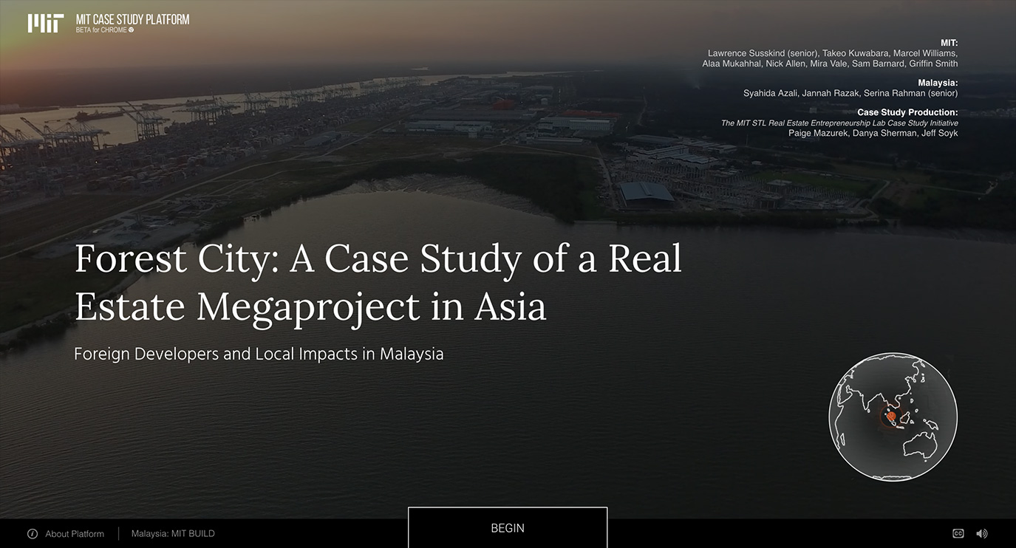Image resolution: width=1016 pixels, height=548 pixels.
Task: Click the credits line starting 'Syahida Azali'
Action: (x=850, y=93)
